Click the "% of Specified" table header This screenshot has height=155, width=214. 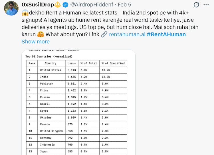[113, 63]
